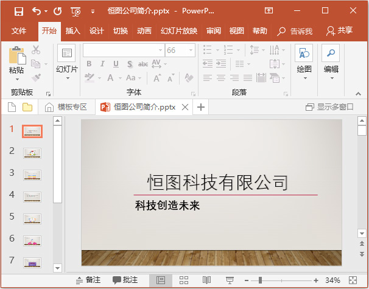Click the Cut scissors icon
369x289 pixels.
tap(36, 50)
